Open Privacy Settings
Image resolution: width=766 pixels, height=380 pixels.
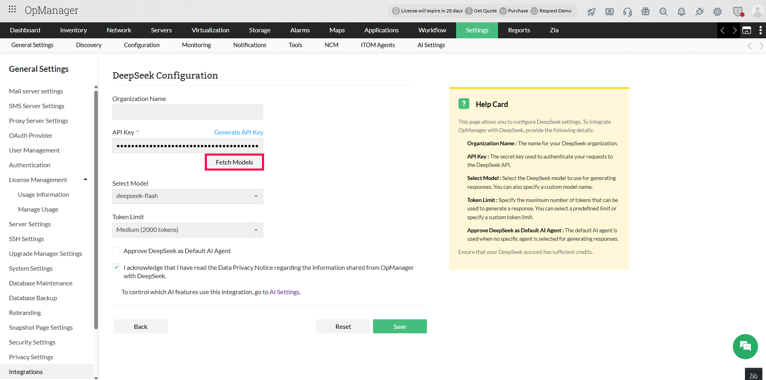(x=31, y=357)
